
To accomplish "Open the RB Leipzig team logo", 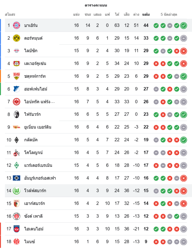I will click(16, 51).
